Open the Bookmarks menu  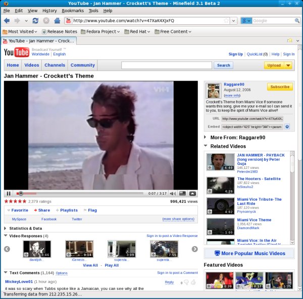[x=73, y=11]
